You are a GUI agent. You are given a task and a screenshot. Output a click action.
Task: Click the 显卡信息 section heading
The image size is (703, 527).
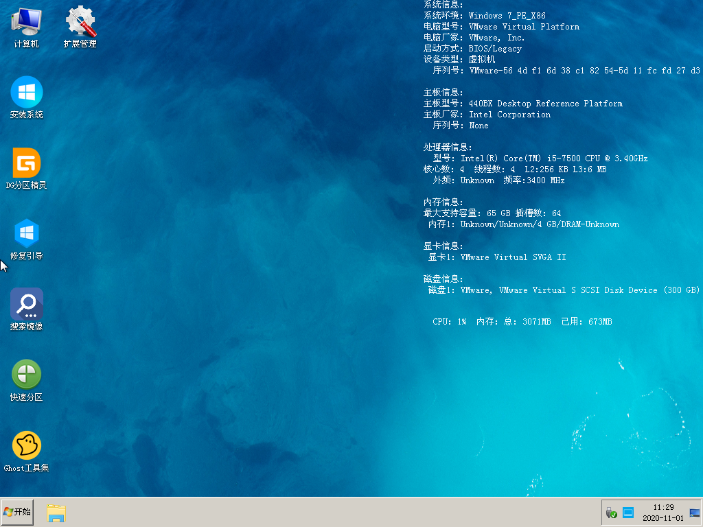(x=443, y=246)
